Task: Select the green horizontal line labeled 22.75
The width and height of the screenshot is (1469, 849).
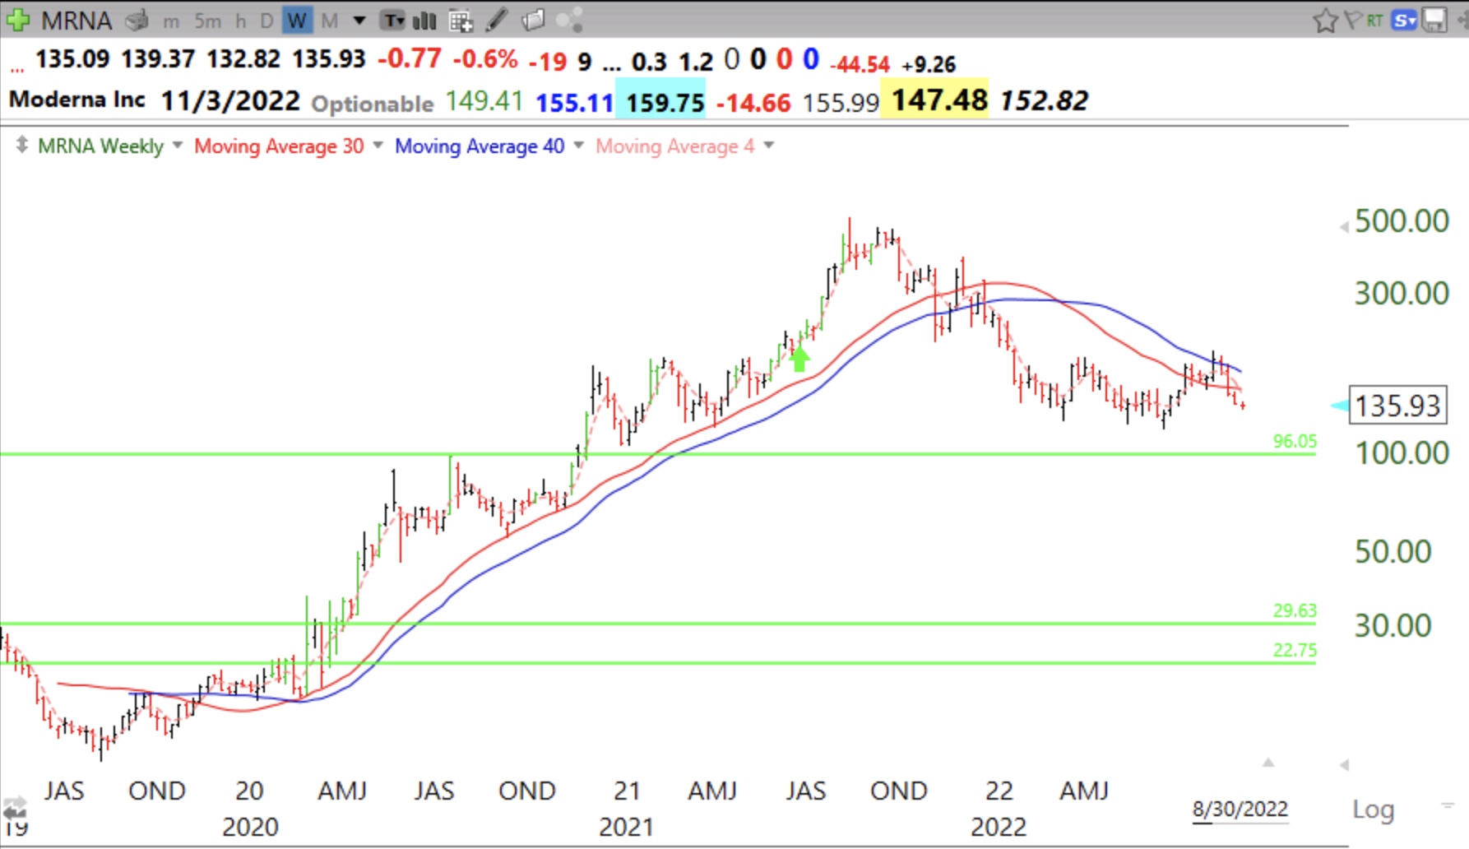Action: pyautogui.click(x=658, y=662)
